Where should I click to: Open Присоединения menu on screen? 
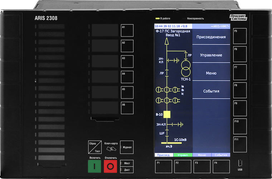pyautogui.click(x=211, y=37)
